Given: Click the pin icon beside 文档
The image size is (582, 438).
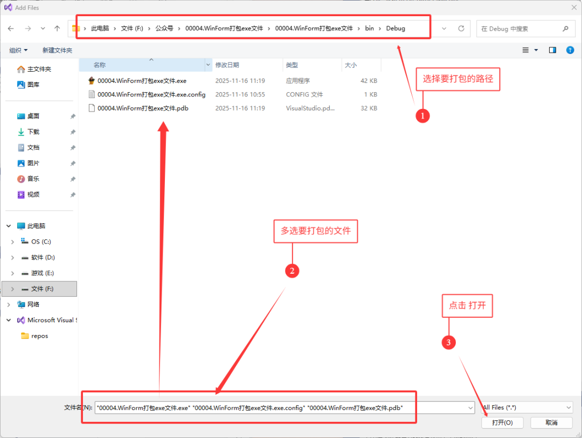Looking at the screenshot, I should point(73,148).
